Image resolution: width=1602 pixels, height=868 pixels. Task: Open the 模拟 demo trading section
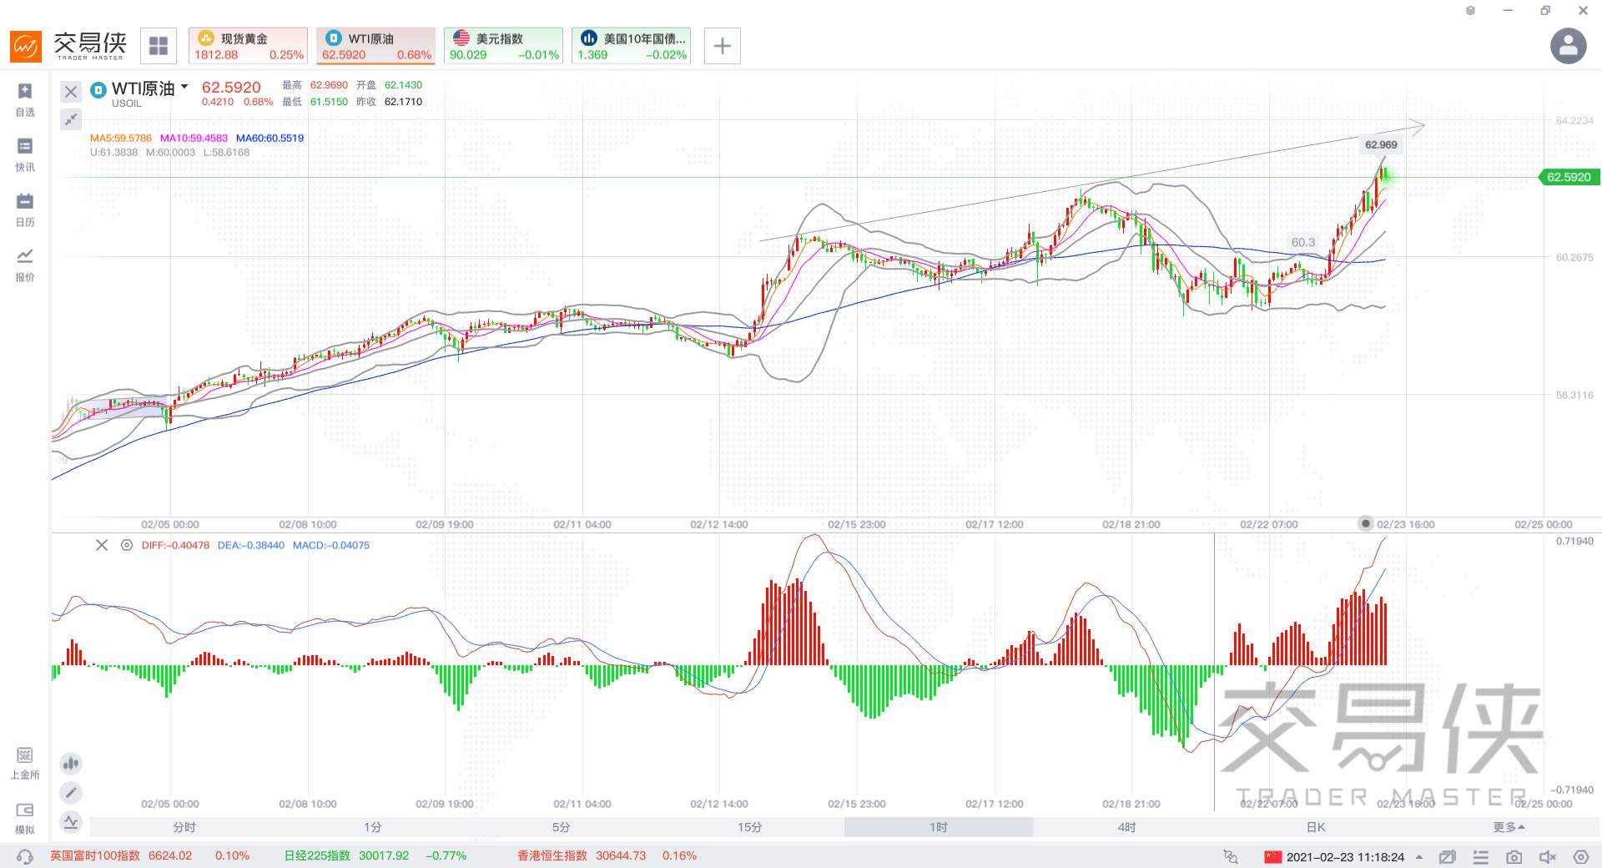point(25,818)
